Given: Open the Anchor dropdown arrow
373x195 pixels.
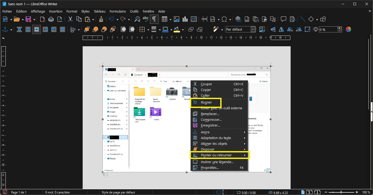Looking at the screenshot, I should coord(11,30).
